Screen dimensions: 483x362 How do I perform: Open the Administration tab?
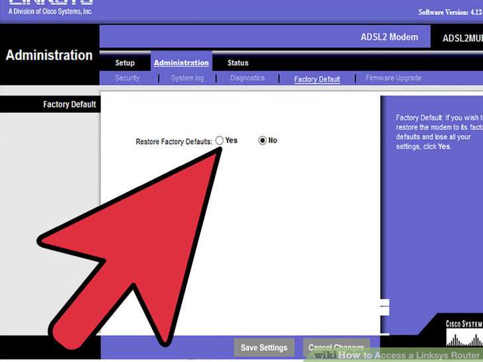(181, 63)
